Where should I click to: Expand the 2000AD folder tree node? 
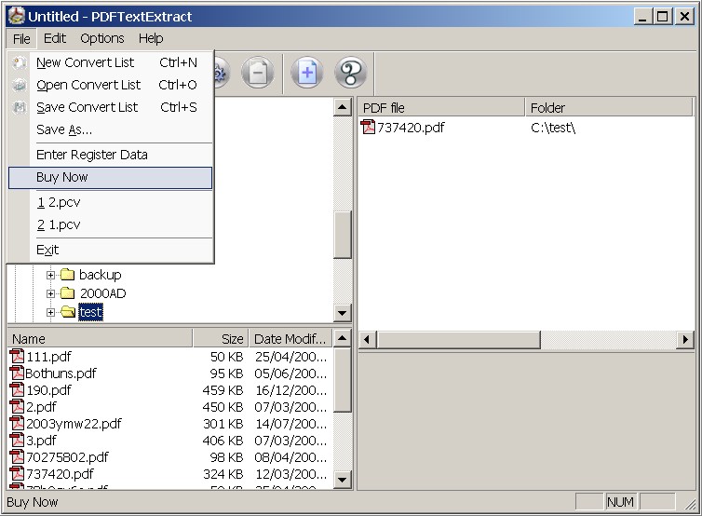click(x=50, y=293)
